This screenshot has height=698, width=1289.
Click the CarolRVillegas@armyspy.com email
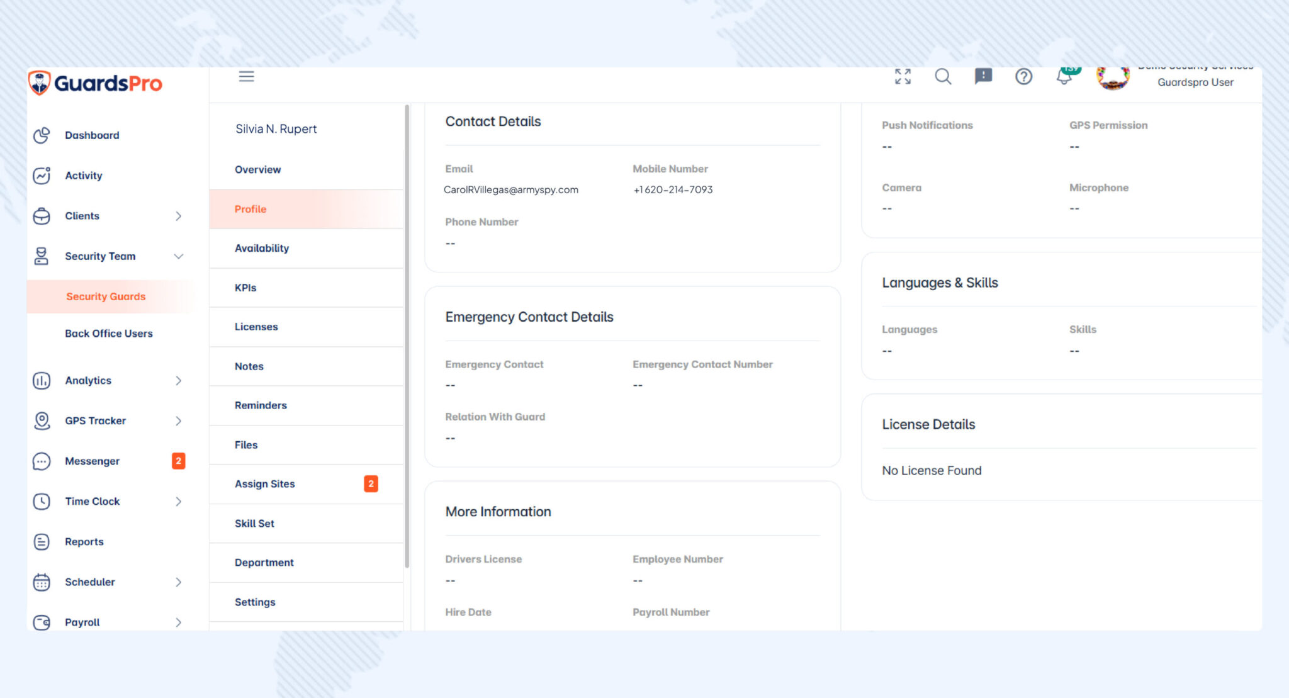coord(510,190)
